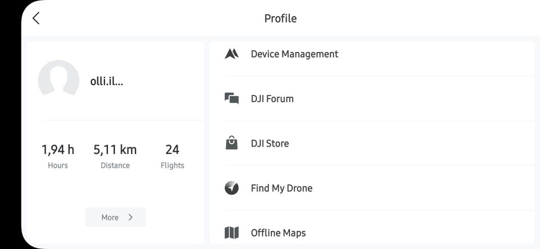The image size is (540, 249).
Task: Open the profile avatar picture
Action: (x=58, y=80)
